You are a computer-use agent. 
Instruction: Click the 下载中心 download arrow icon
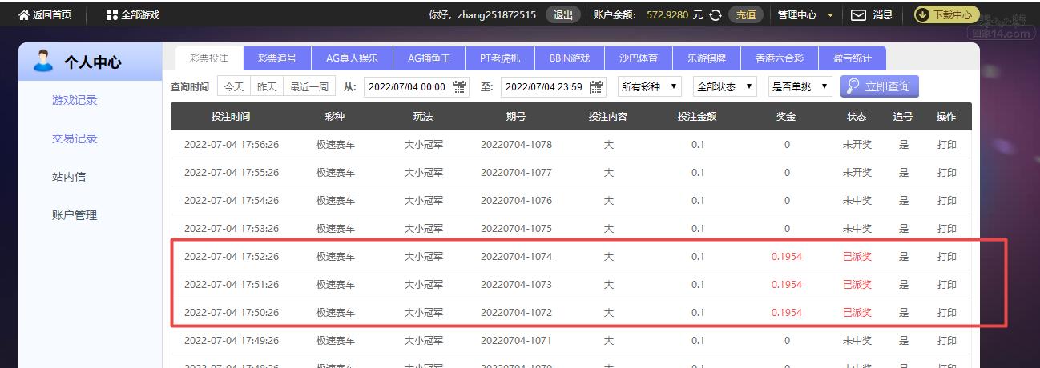pos(923,14)
